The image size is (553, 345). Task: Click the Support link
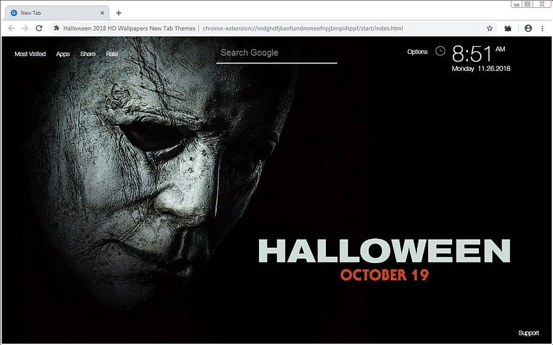(x=528, y=333)
